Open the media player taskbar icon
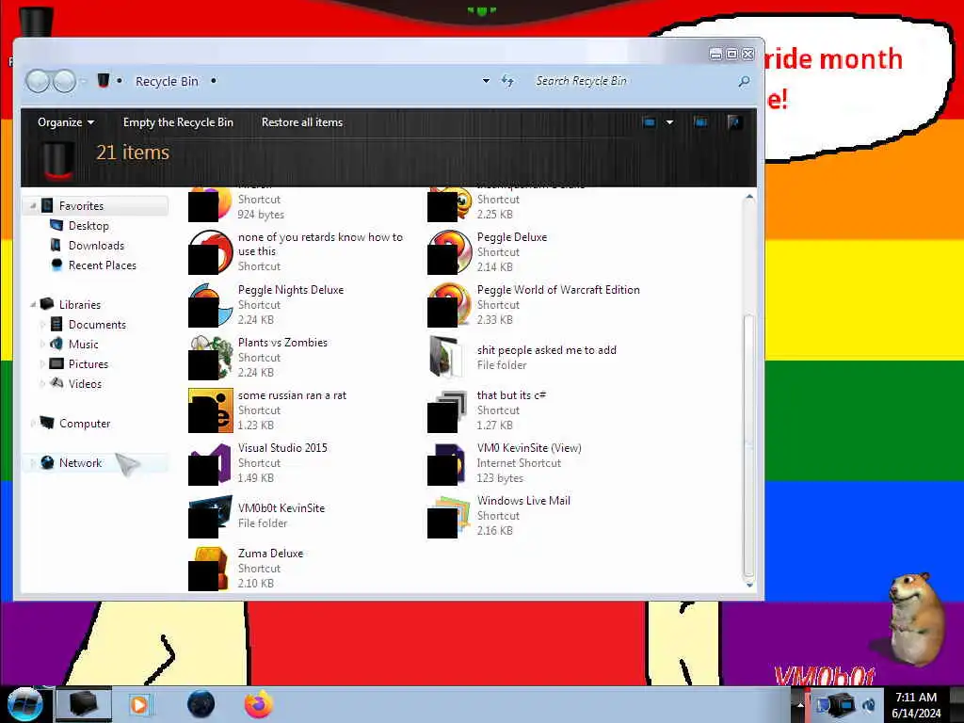This screenshot has width=964, height=723. pyautogui.click(x=141, y=704)
